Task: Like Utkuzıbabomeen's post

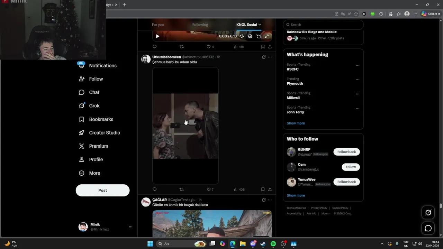Action: tap(208, 189)
